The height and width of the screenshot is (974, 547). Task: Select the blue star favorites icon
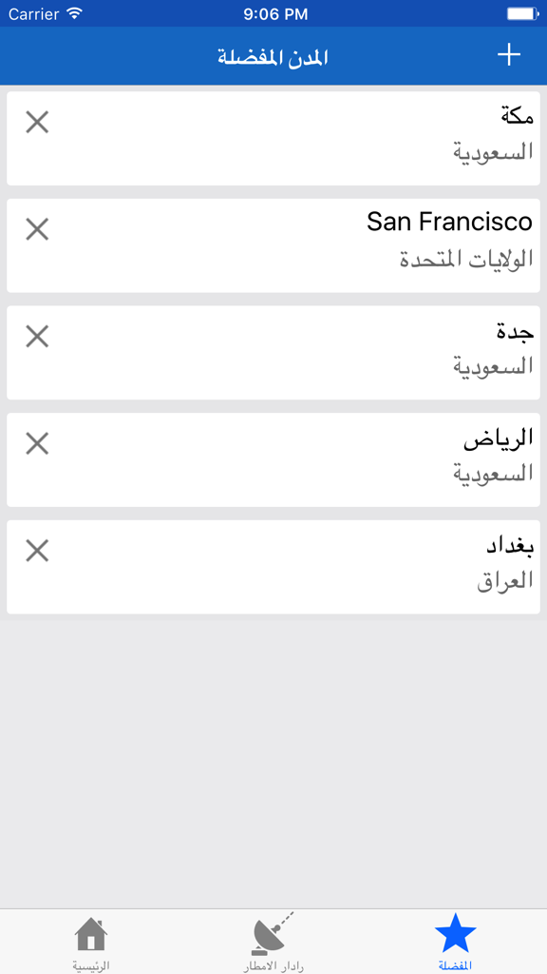[x=456, y=937]
